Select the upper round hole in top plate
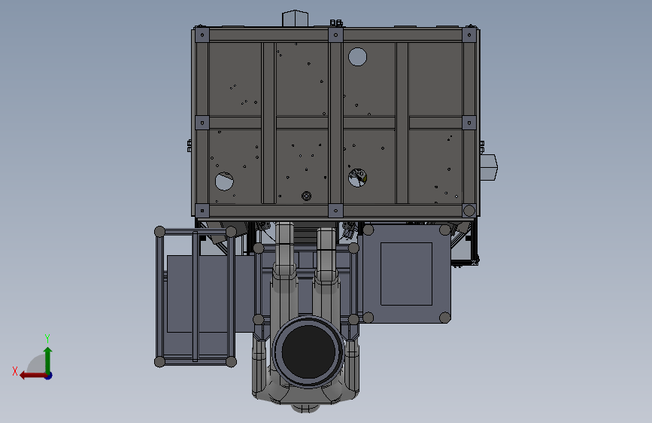 pyautogui.click(x=358, y=57)
